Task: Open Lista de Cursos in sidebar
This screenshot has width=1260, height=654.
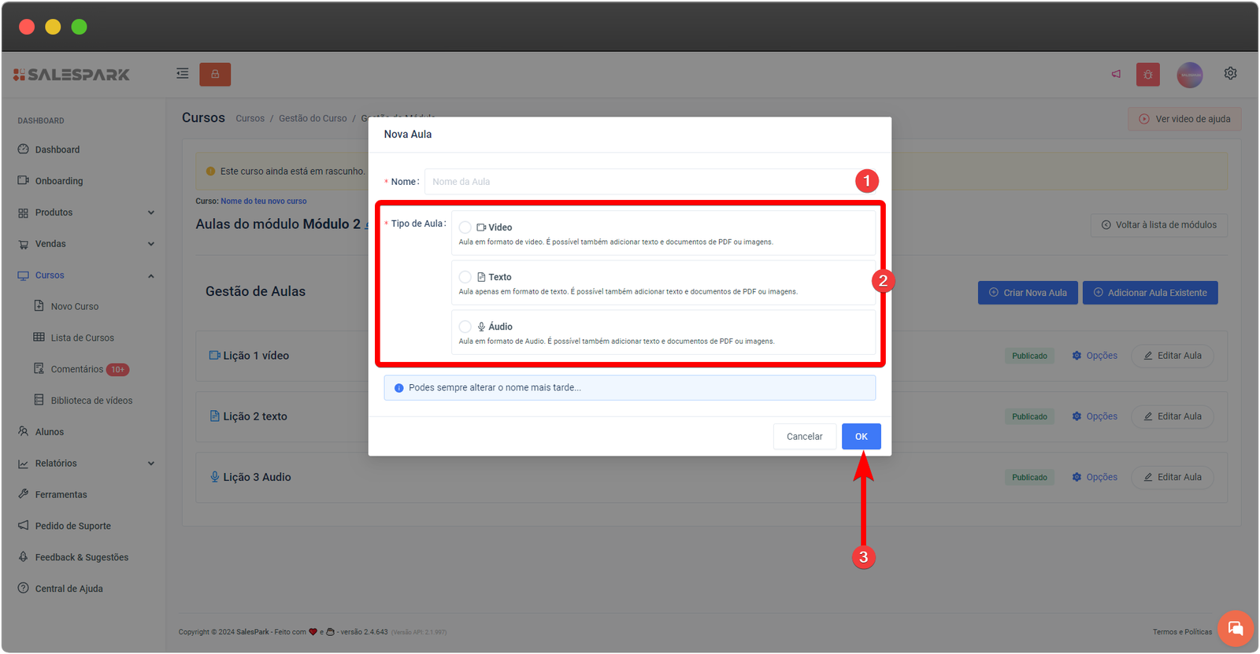Action: 82,338
